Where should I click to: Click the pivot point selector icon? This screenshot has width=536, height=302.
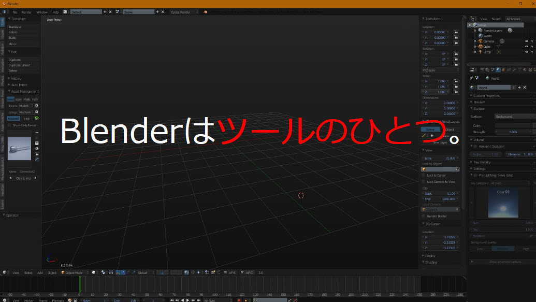tap(103, 272)
